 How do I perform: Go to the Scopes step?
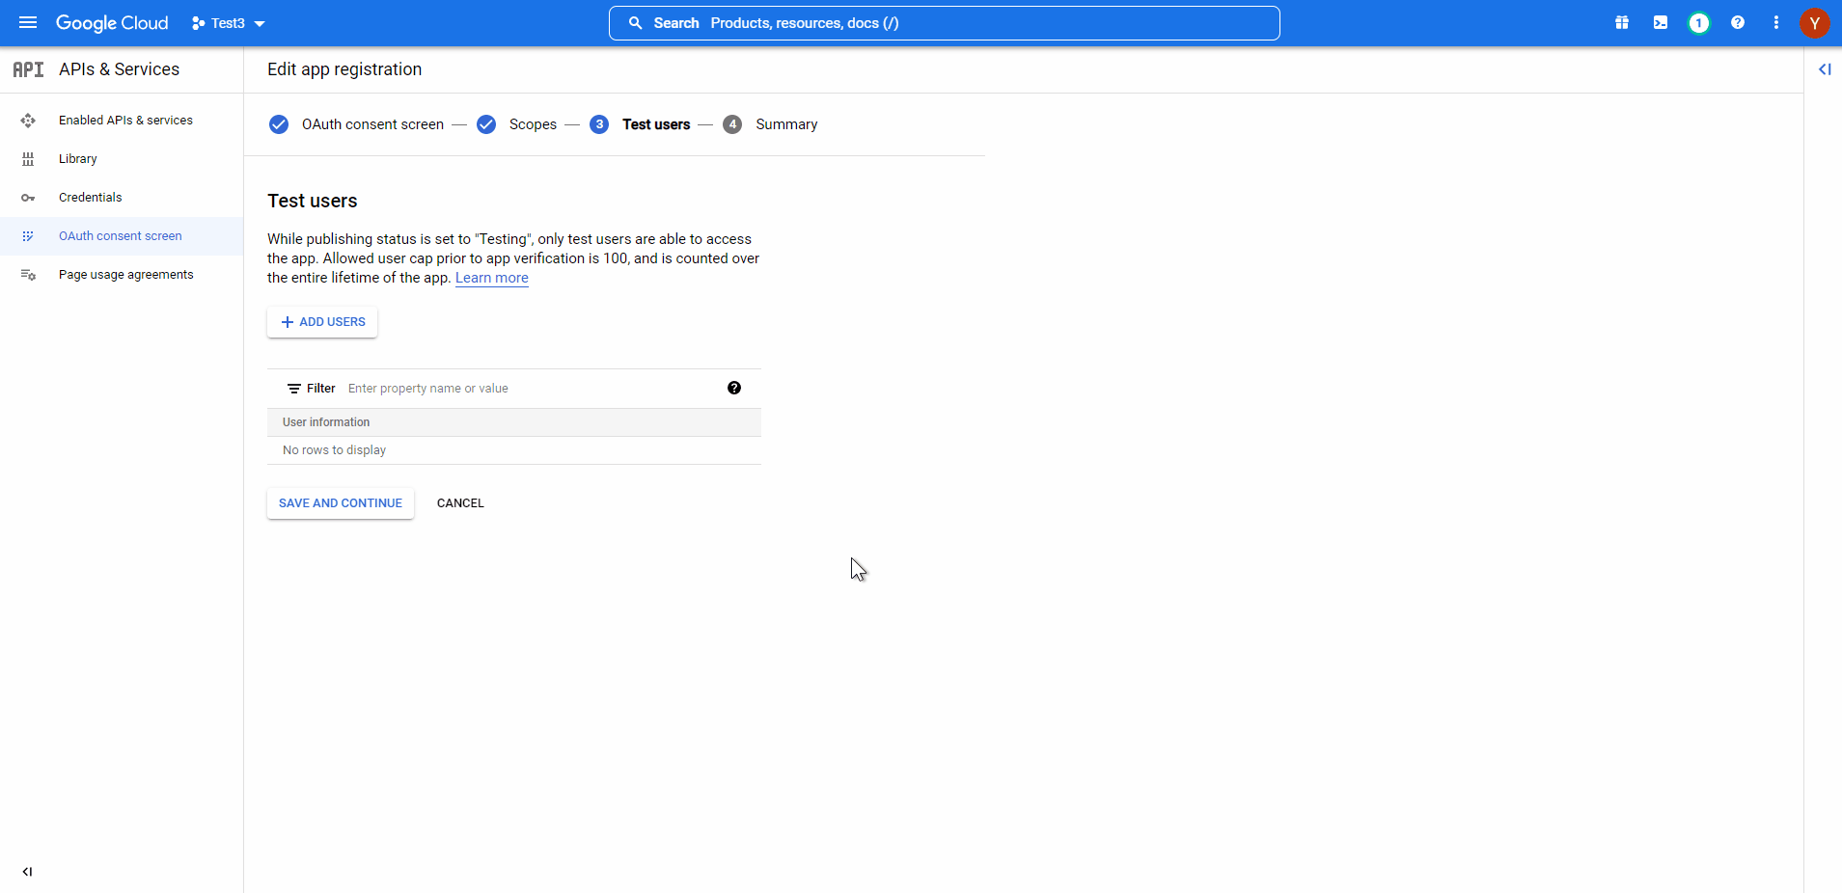[x=532, y=124]
